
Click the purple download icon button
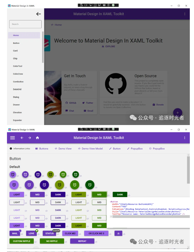pos(118,233)
